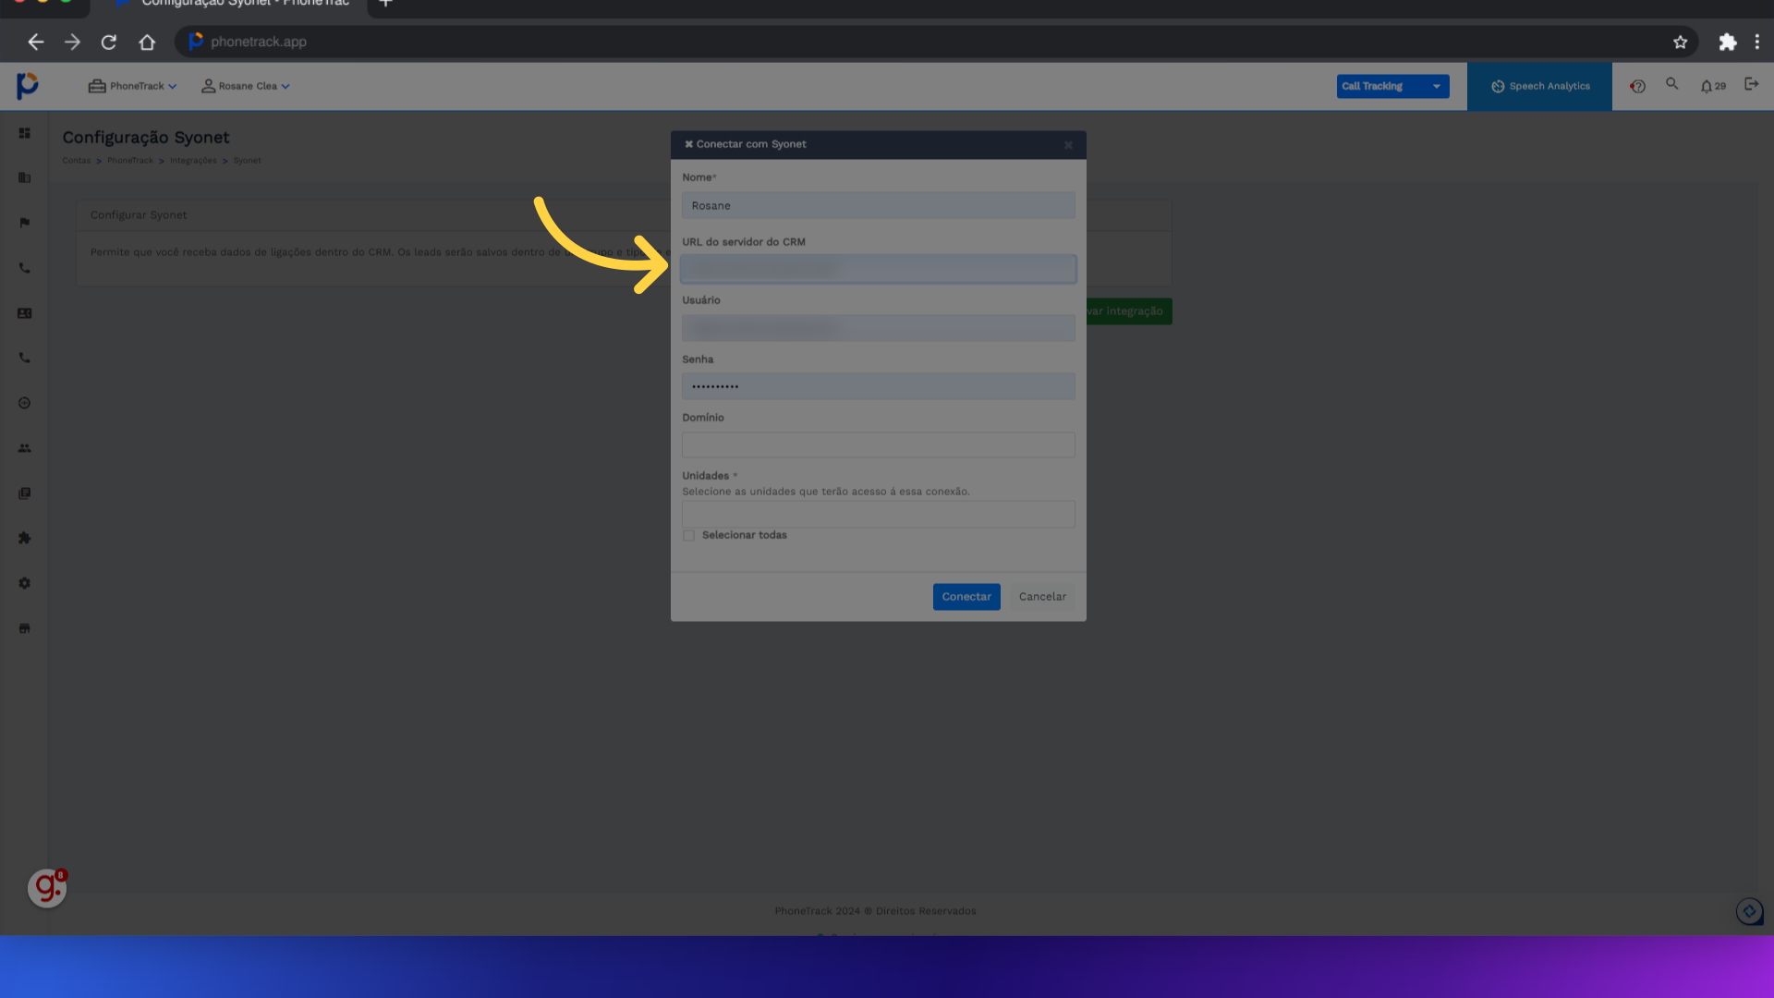1774x998 pixels.
Task: Open the first phone icon in sidebar
Action: click(25, 268)
